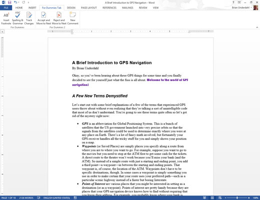Switch to the DESIGN tab

tap(71, 7)
